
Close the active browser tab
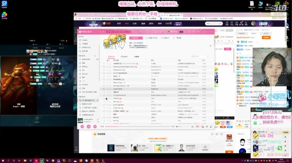click(182, 15)
